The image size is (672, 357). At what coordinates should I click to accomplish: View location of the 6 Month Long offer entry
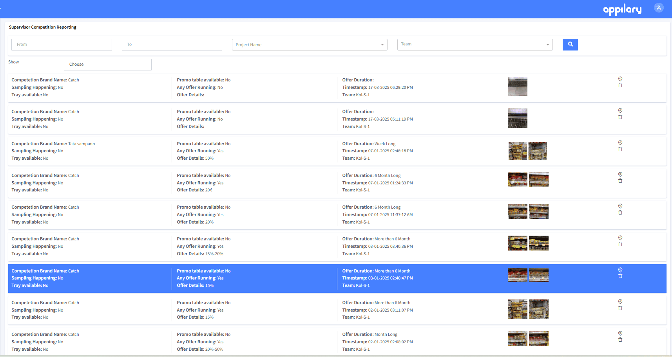click(x=620, y=175)
